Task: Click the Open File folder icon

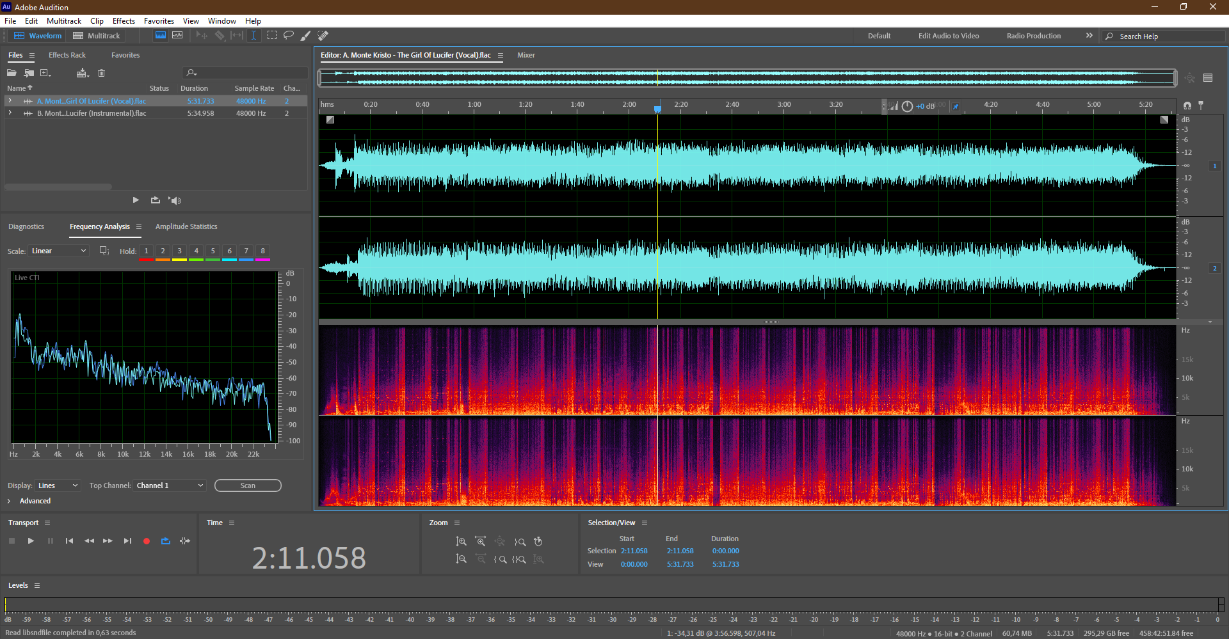Action: click(x=12, y=73)
